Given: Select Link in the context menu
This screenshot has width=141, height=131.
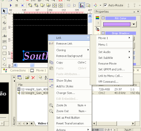Looking at the screenshot, I should [x=69, y=38].
